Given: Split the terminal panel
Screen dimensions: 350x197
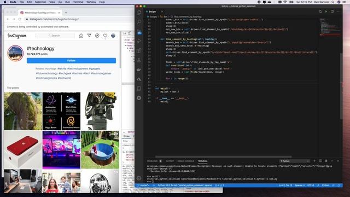Looking at the screenshot, I should click(320, 161).
